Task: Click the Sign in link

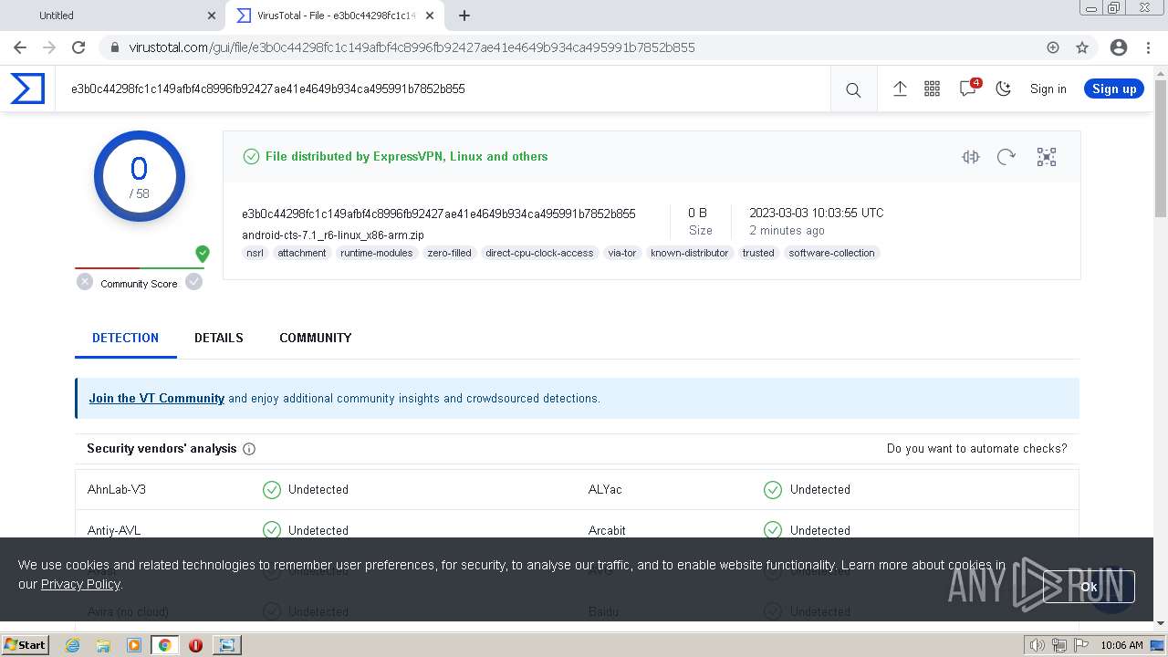Action: click(x=1048, y=89)
